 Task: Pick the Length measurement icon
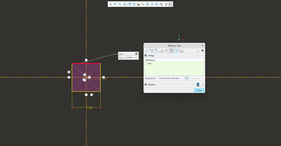151,51
